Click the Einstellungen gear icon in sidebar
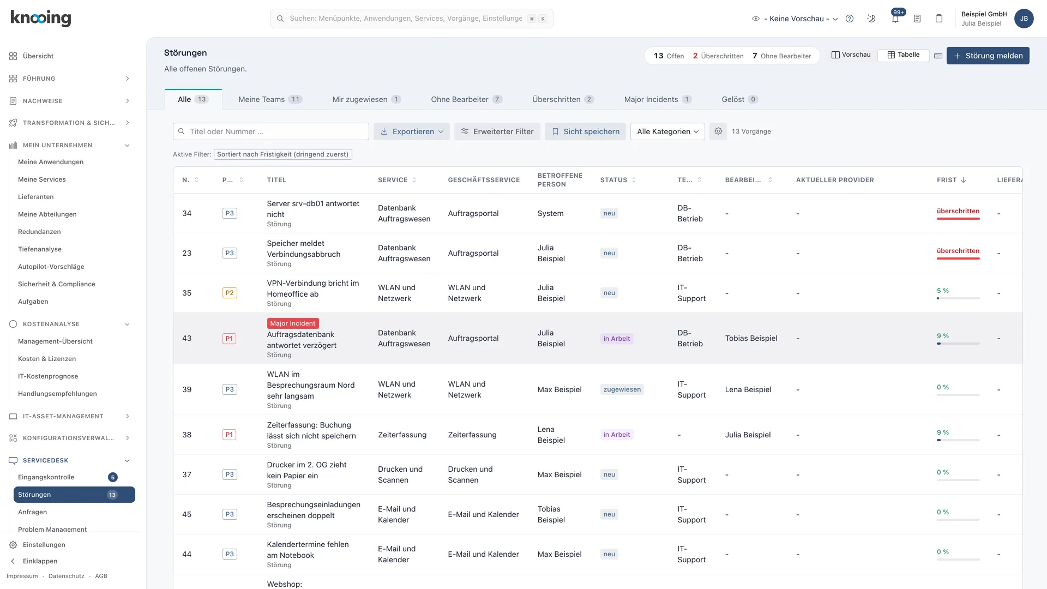This screenshot has height=589, width=1047. 13,545
